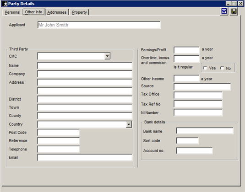Screen dimensions: 245x192
Task: Click the Source input field
Action: point(202,86)
